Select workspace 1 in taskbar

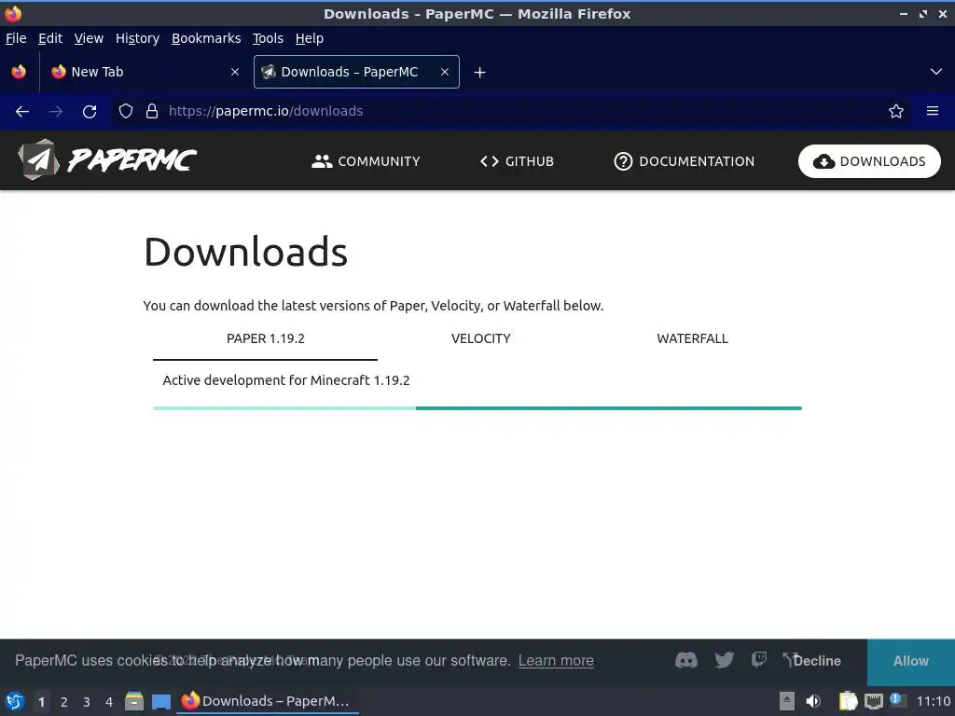(x=41, y=702)
